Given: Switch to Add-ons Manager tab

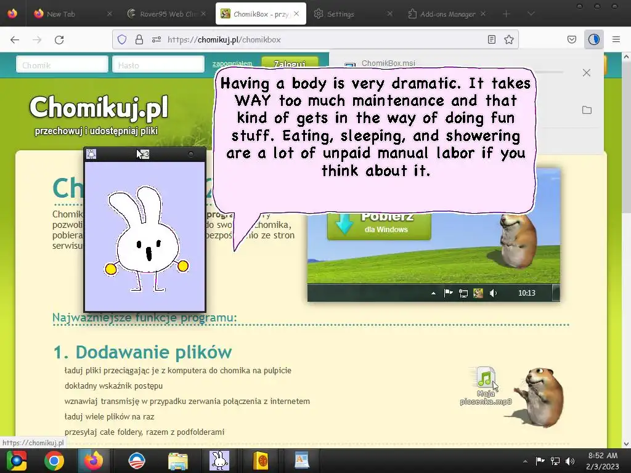Looking at the screenshot, I should (x=447, y=14).
